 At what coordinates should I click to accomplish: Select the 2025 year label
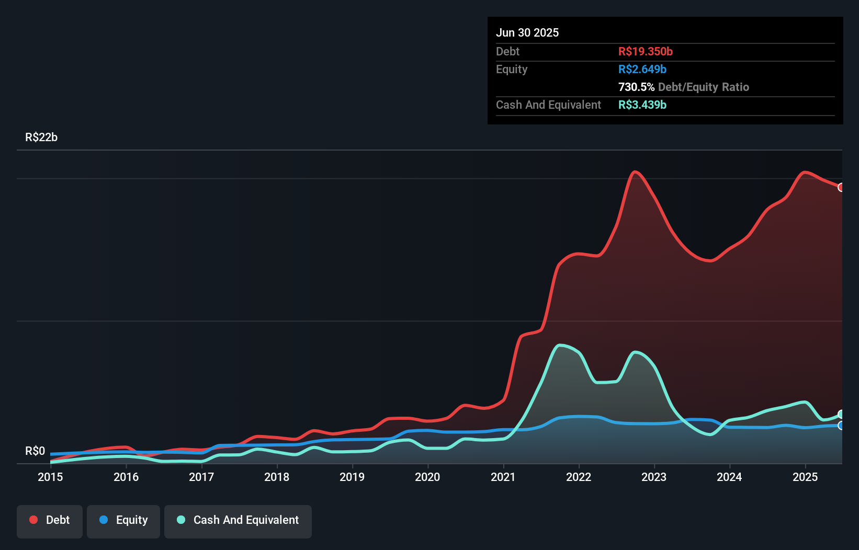click(806, 477)
